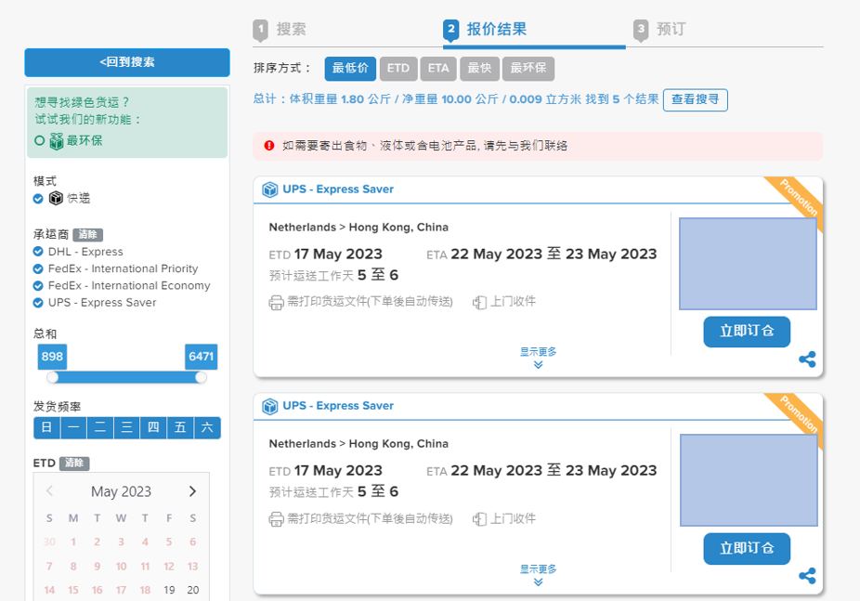
Task: Expand 显示更多 on second quote card
Action: click(538, 575)
